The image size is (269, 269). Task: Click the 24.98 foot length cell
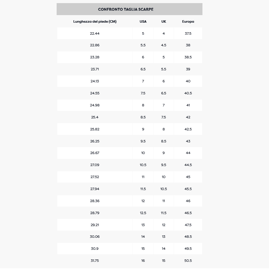tap(95, 105)
